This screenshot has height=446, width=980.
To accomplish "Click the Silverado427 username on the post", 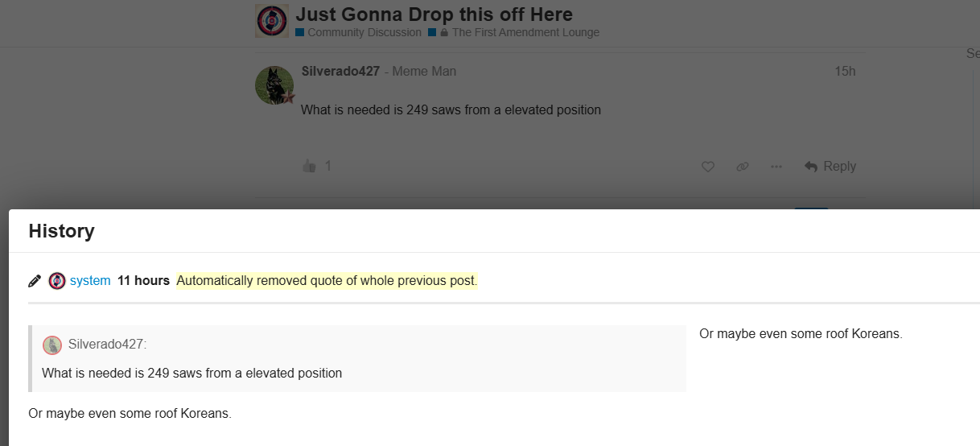I will pyautogui.click(x=340, y=71).
